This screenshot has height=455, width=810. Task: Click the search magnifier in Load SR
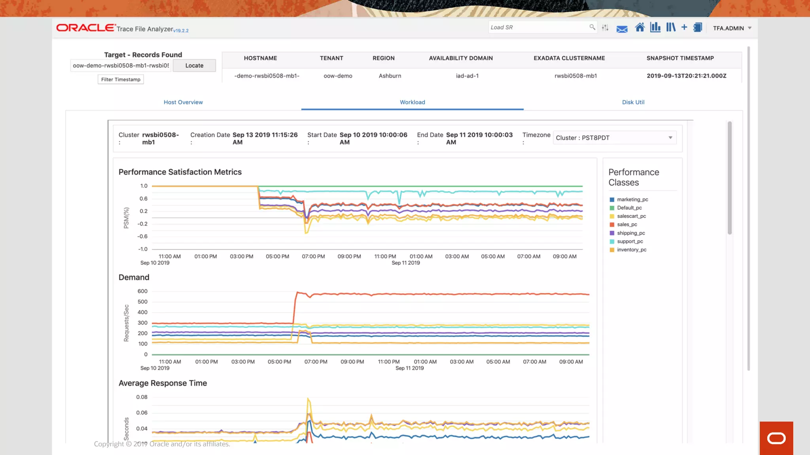(592, 27)
